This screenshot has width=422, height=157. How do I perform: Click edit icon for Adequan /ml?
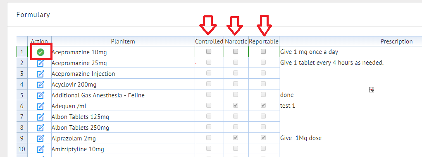pyautogui.click(x=40, y=106)
